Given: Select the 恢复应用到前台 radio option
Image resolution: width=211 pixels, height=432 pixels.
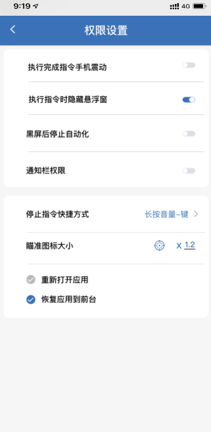Looking at the screenshot, I should click(x=31, y=299).
